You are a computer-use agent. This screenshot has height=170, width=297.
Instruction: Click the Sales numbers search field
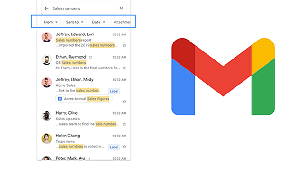[x=84, y=8]
